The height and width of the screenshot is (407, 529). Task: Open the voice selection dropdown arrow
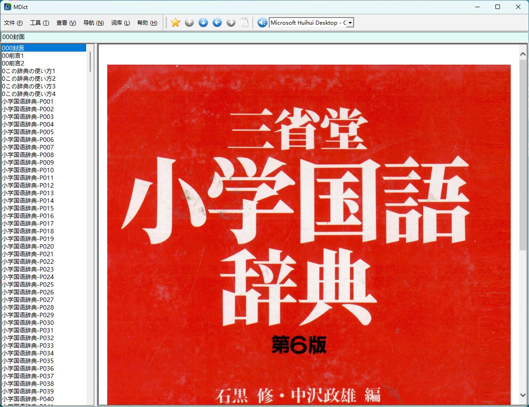coord(350,22)
